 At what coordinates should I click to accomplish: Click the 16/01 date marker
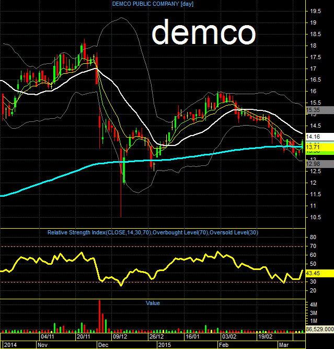click(192, 336)
